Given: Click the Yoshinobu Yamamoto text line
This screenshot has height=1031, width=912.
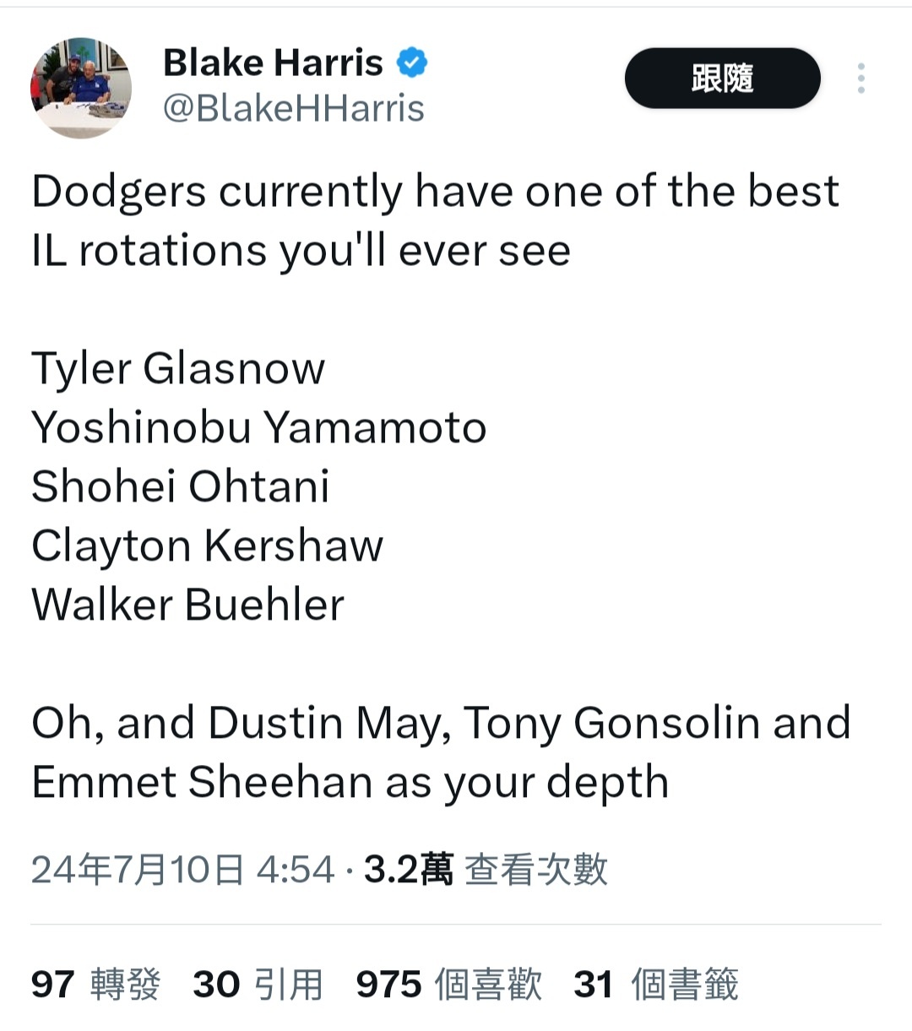Looking at the screenshot, I should [x=258, y=427].
